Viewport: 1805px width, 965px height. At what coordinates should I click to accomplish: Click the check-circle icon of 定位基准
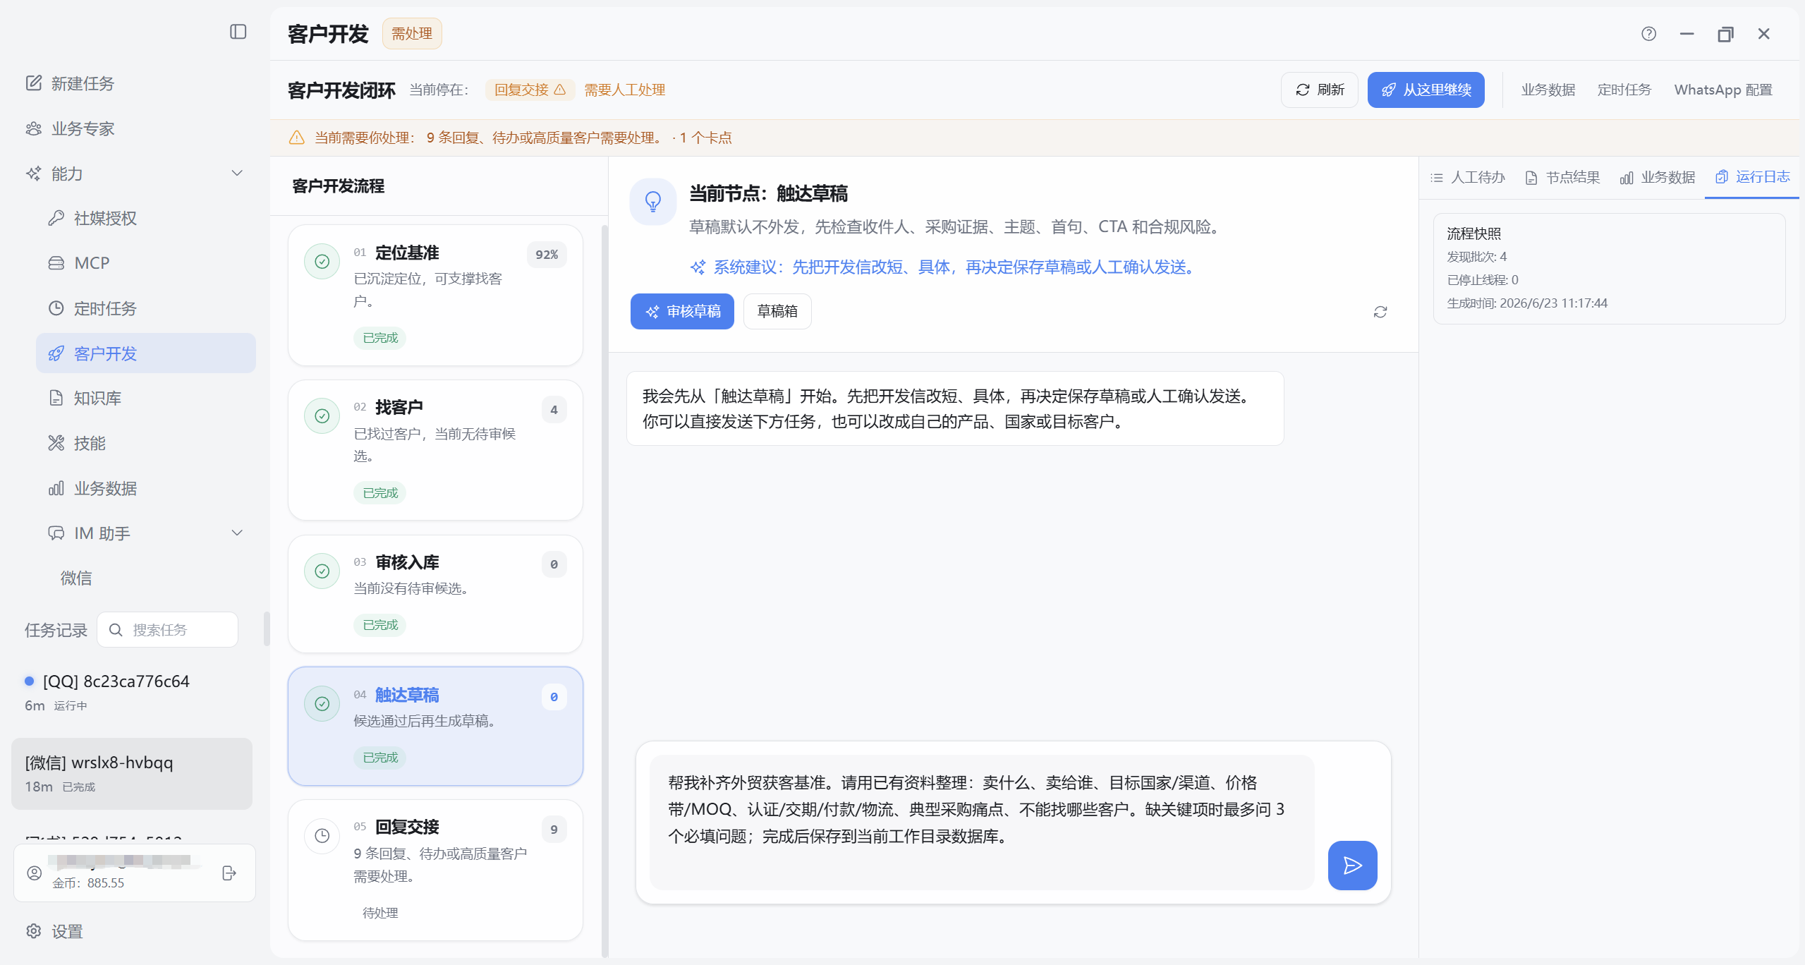(x=322, y=262)
